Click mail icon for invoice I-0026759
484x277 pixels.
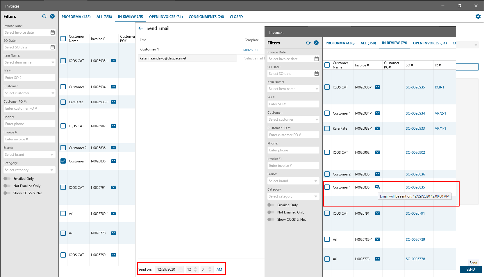click(114, 255)
